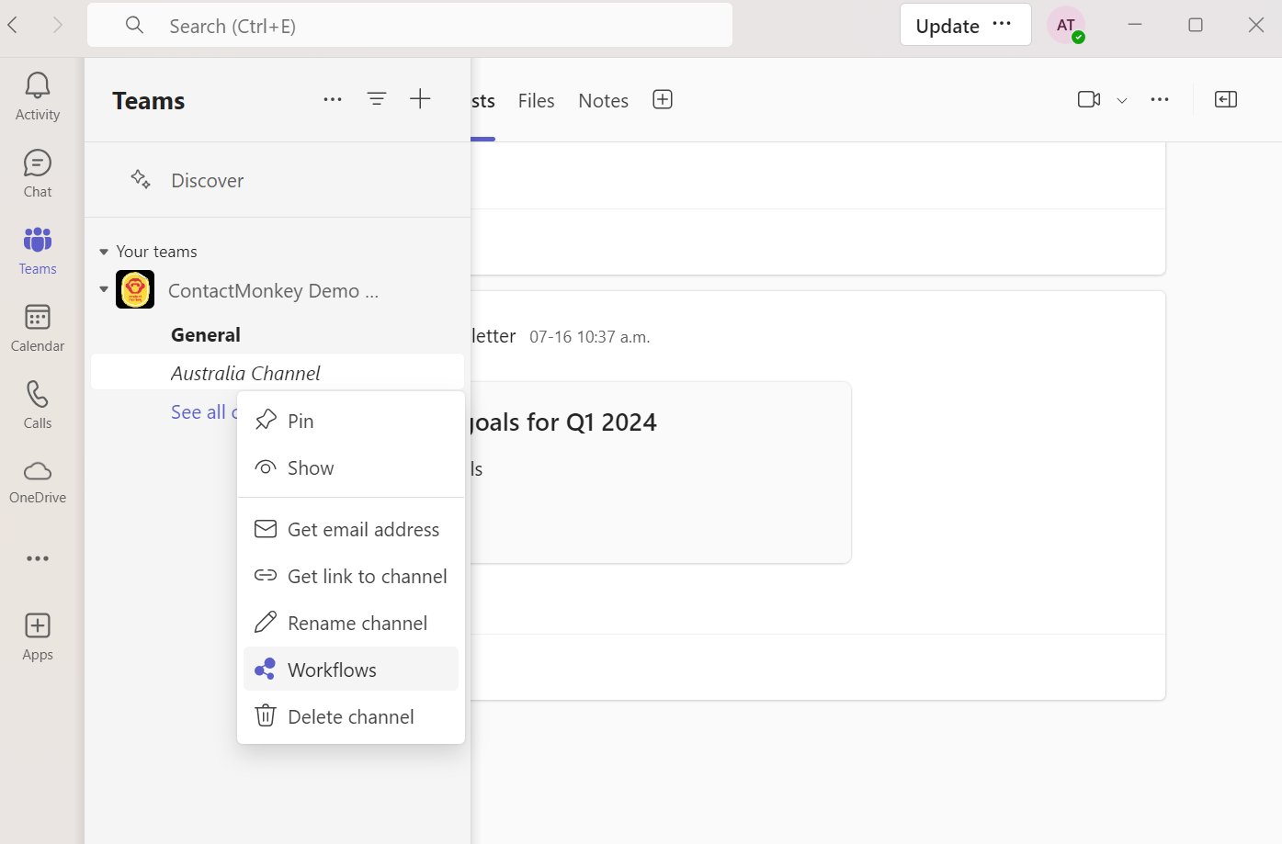Open the Calls app
This screenshot has width=1282, height=844.
[38, 405]
